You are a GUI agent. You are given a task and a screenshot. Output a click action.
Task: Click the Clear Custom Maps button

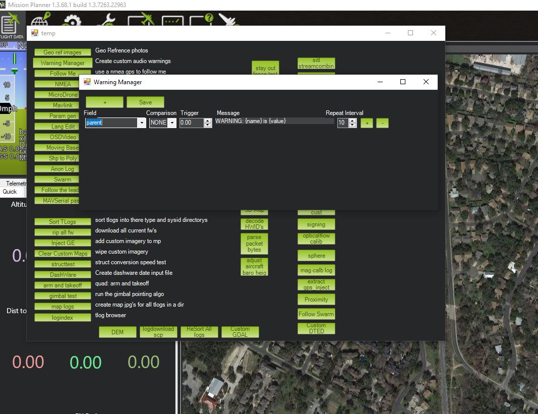tap(63, 254)
